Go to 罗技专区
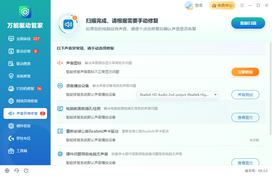This screenshot has height=176, width=272. (x=25, y=138)
